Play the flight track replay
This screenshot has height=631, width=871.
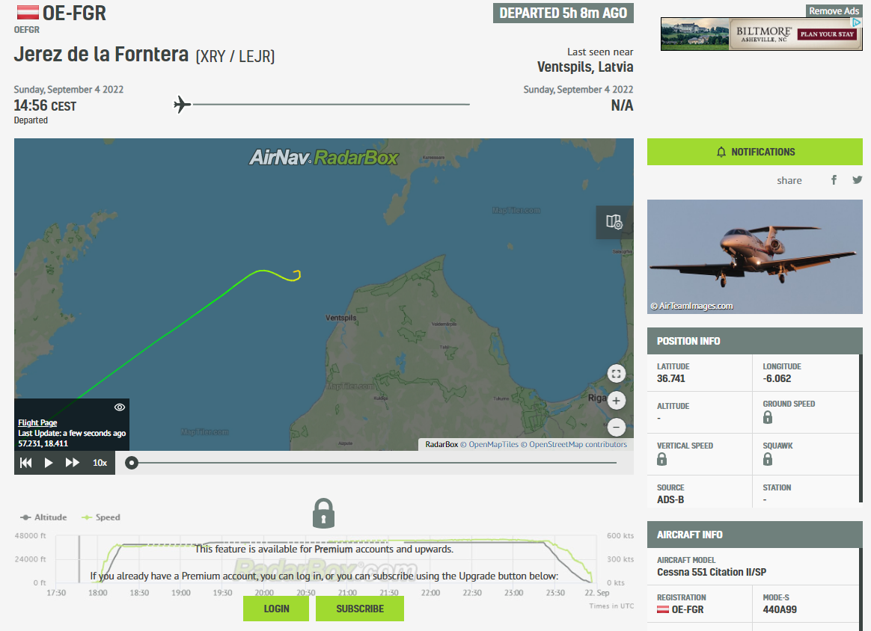[49, 463]
